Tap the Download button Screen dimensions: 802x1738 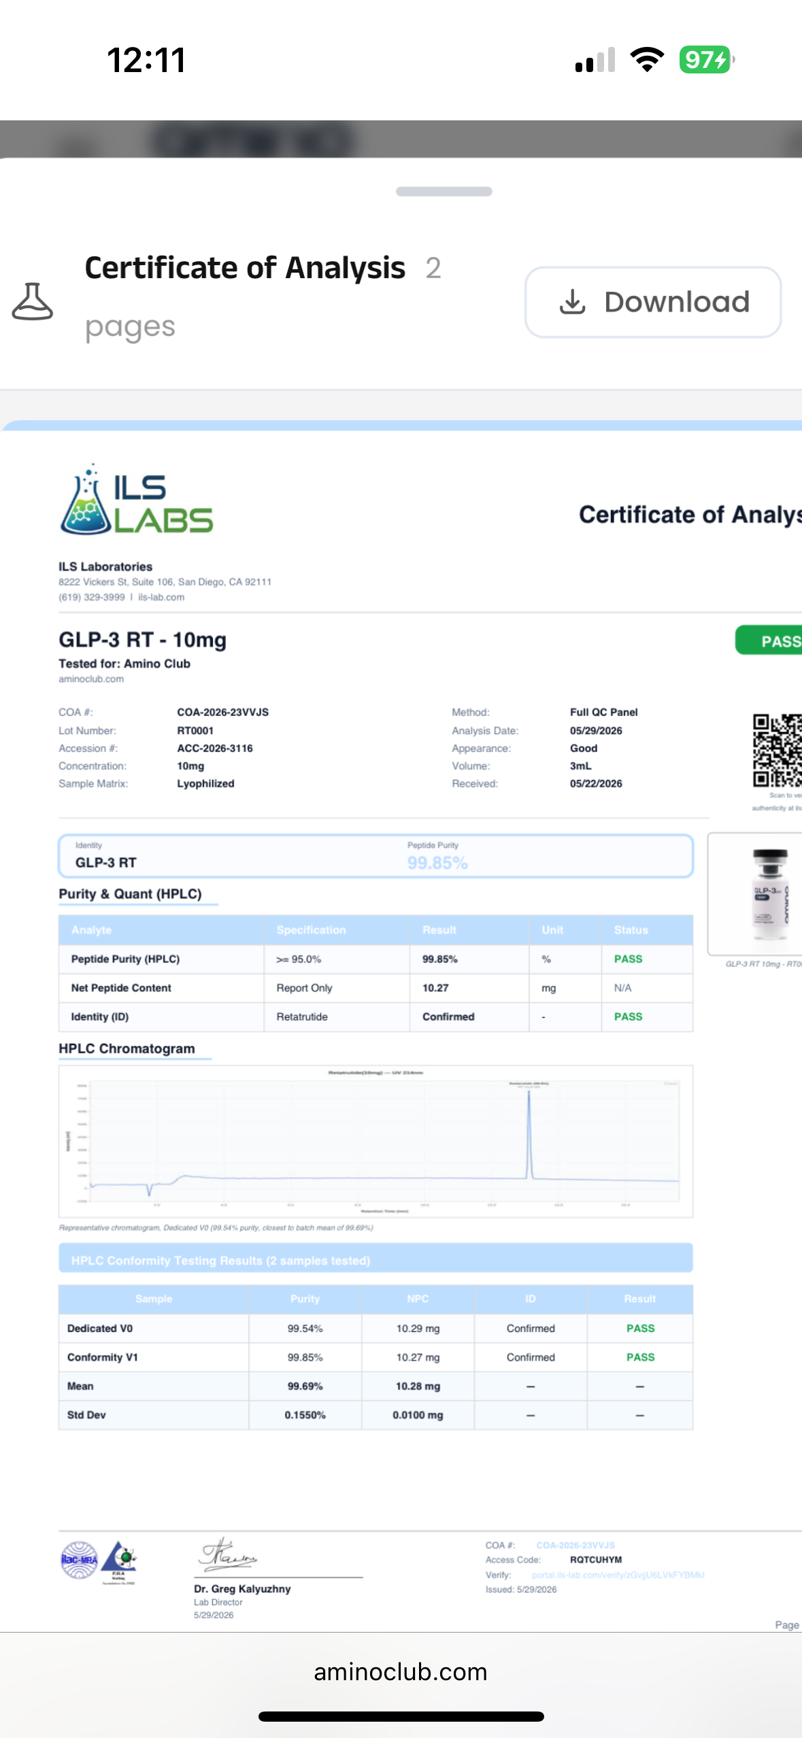pos(652,302)
